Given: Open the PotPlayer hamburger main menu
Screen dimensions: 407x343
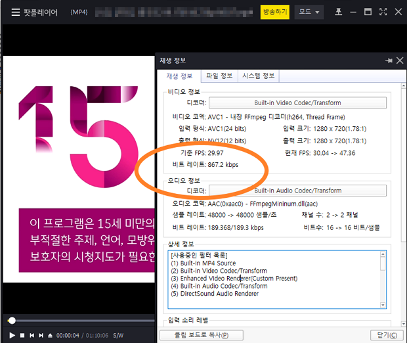Looking at the screenshot, I should point(16,12).
